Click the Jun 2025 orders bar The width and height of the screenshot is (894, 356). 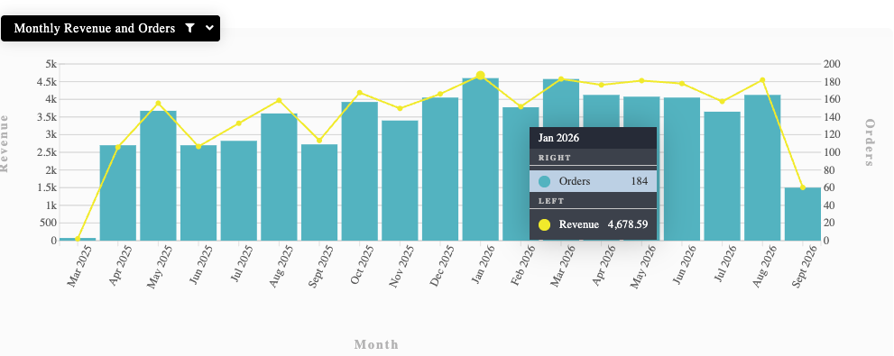click(x=198, y=193)
